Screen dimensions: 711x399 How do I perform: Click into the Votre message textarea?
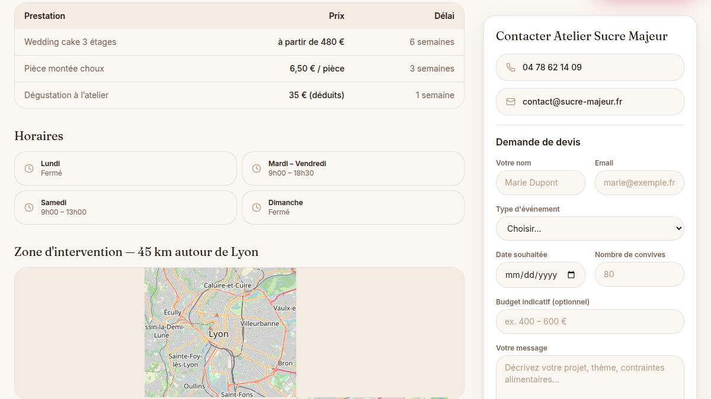point(590,377)
